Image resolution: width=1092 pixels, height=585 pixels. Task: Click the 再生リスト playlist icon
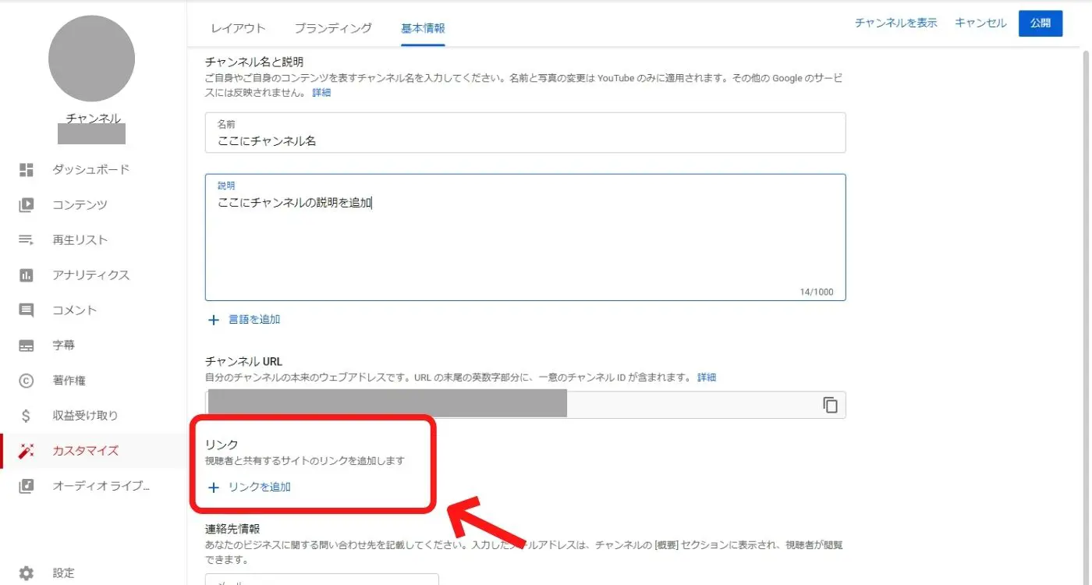point(27,239)
